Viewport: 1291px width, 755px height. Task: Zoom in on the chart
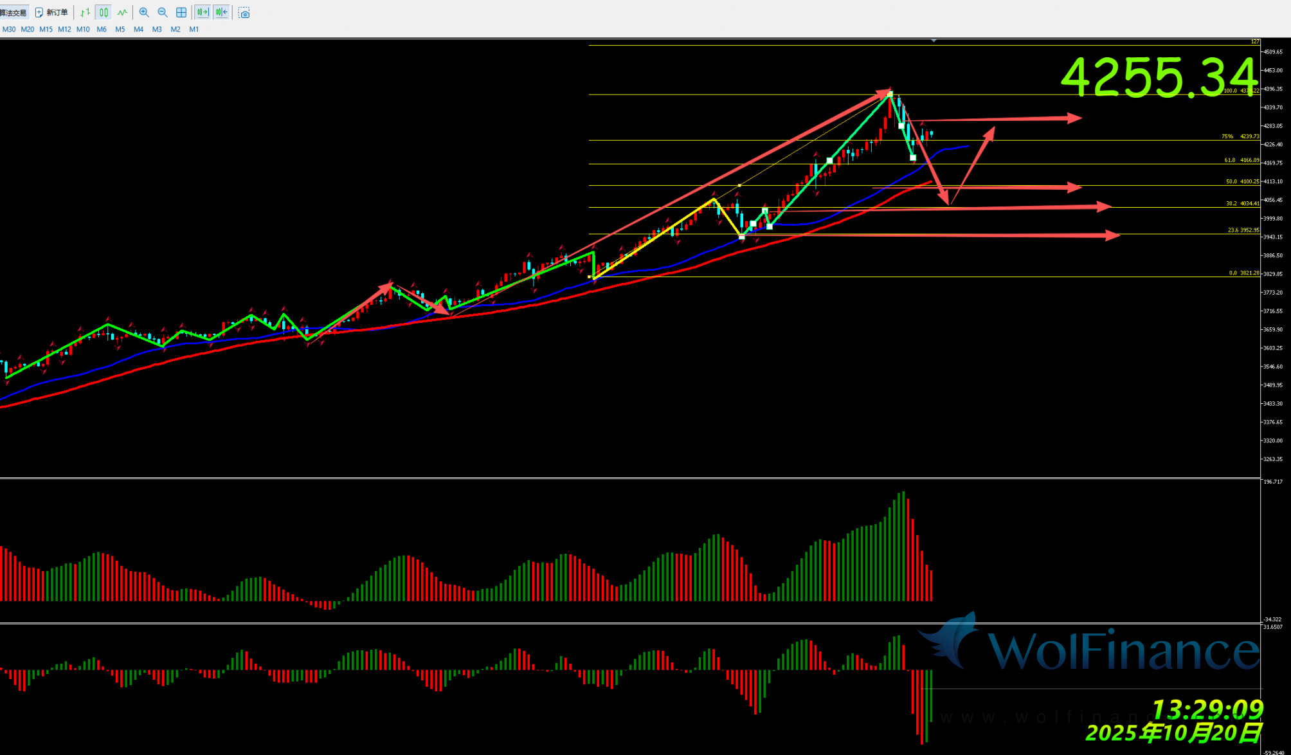144,12
